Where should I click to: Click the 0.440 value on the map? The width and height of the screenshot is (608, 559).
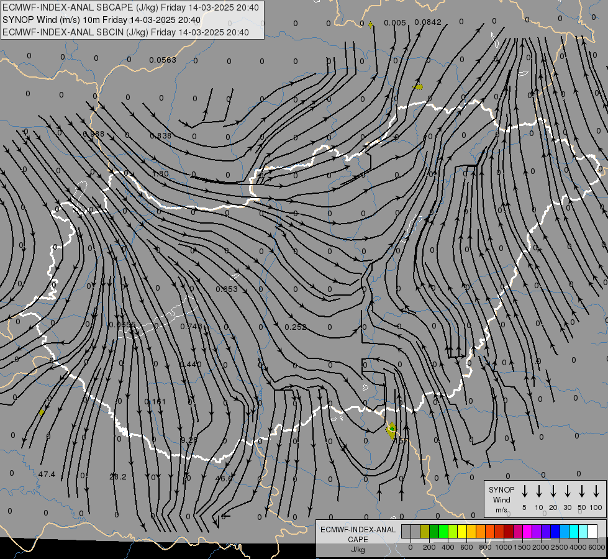pyautogui.click(x=191, y=364)
